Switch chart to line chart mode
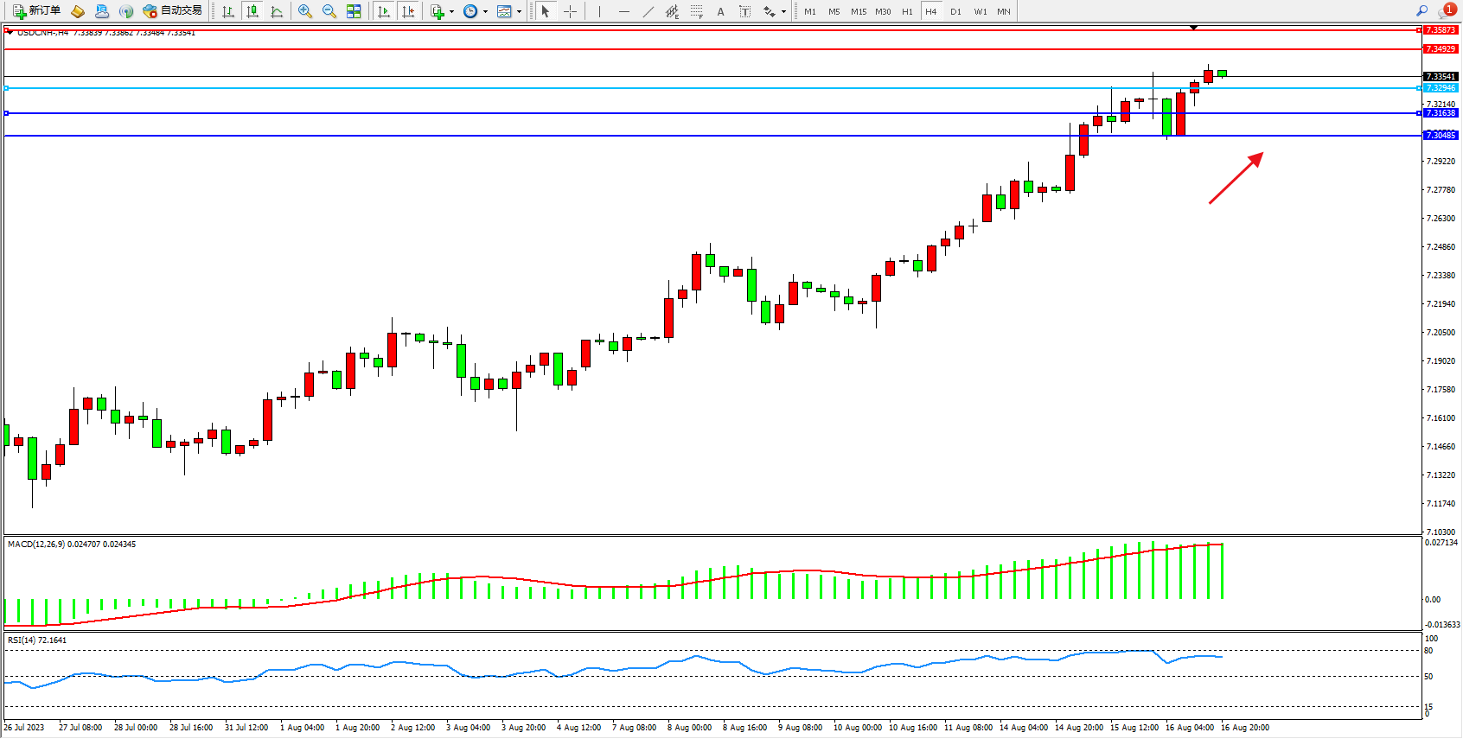 tap(277, 11)
